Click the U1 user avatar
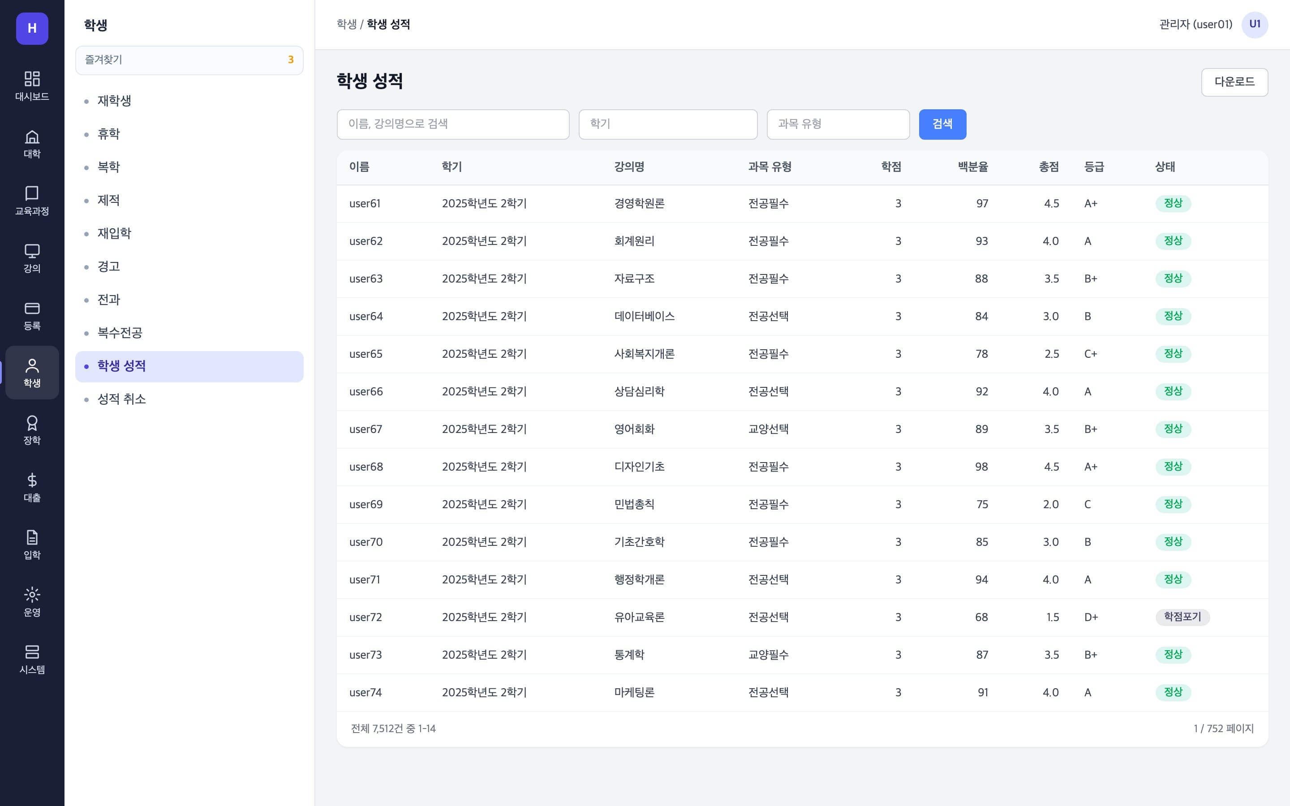The width and height of the screenshot is (1290, 806). pyautogui.click(x=1255, y=25)
